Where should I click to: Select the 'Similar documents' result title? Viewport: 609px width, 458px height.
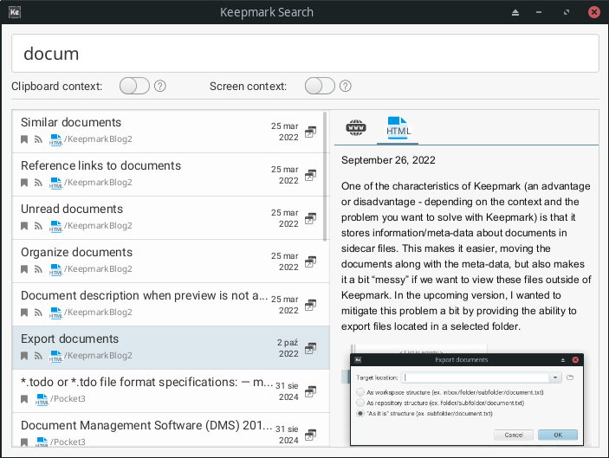click(71, 122)
